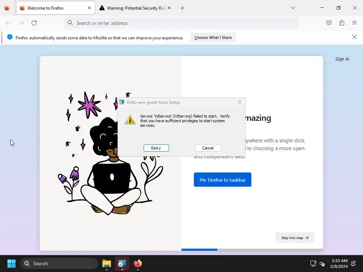The height and width of the screenshot is (272, 363).
Task: Switch to the Welcome to Firefox tab
Action: 56,8
